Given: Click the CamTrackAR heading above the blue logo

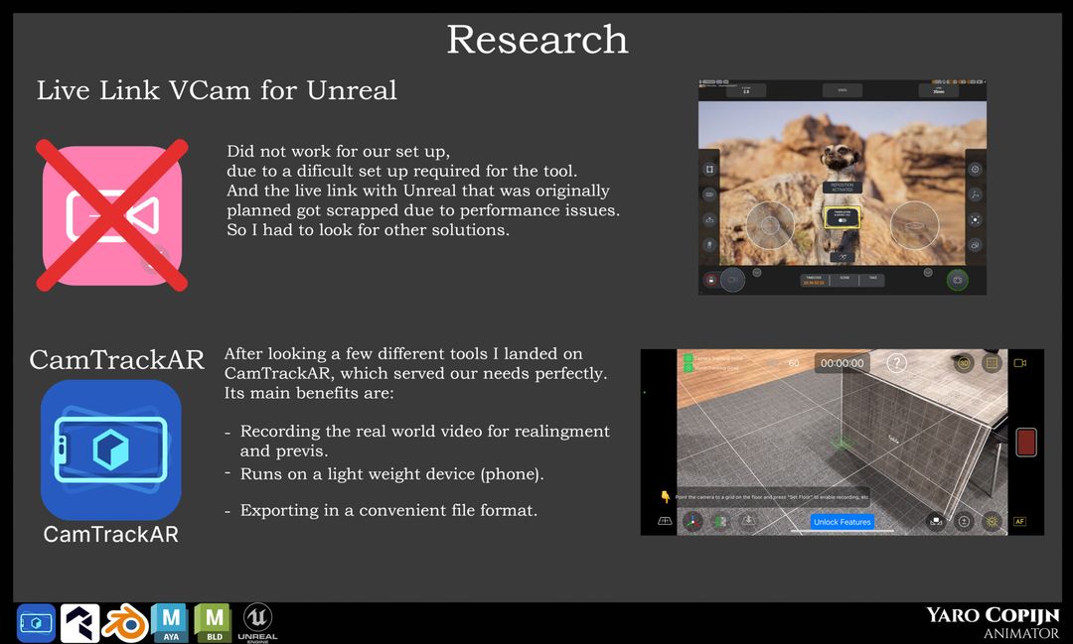Looking at the screenshot, I should point(117,359).
